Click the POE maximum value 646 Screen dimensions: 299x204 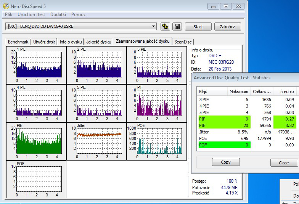245,138
